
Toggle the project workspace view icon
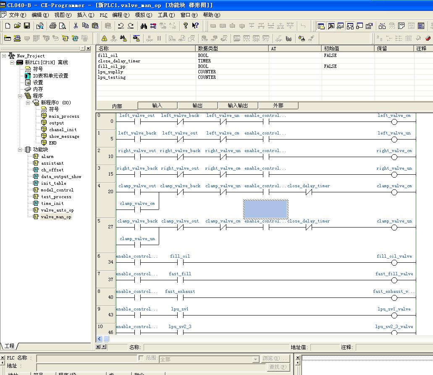point(321,26)
